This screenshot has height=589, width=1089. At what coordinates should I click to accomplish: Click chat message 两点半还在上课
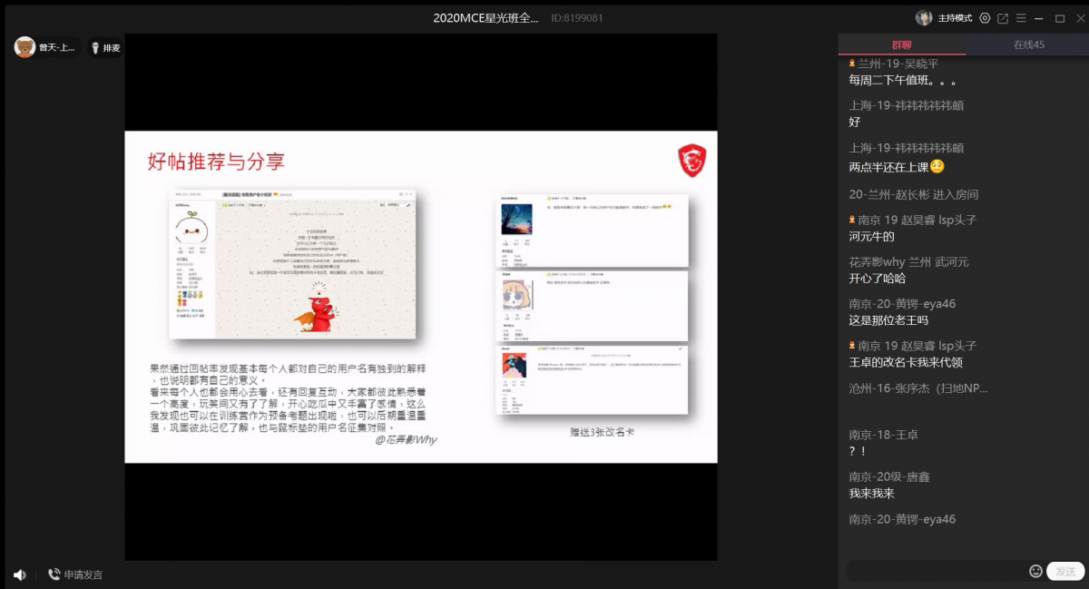click(x=897, y=167)
